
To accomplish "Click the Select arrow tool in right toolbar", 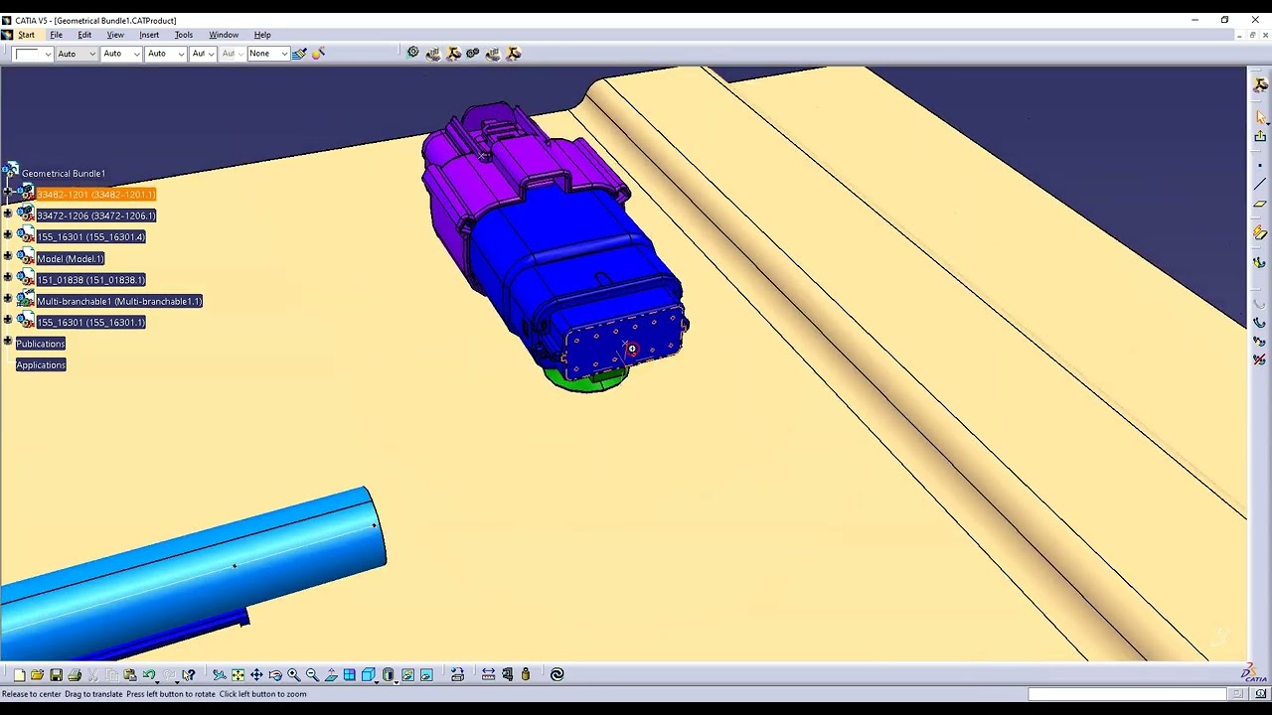I will 1260,117.
